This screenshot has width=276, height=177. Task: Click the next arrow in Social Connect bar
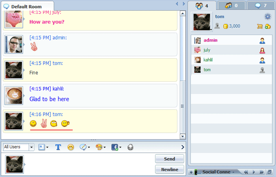coord(254,172)
